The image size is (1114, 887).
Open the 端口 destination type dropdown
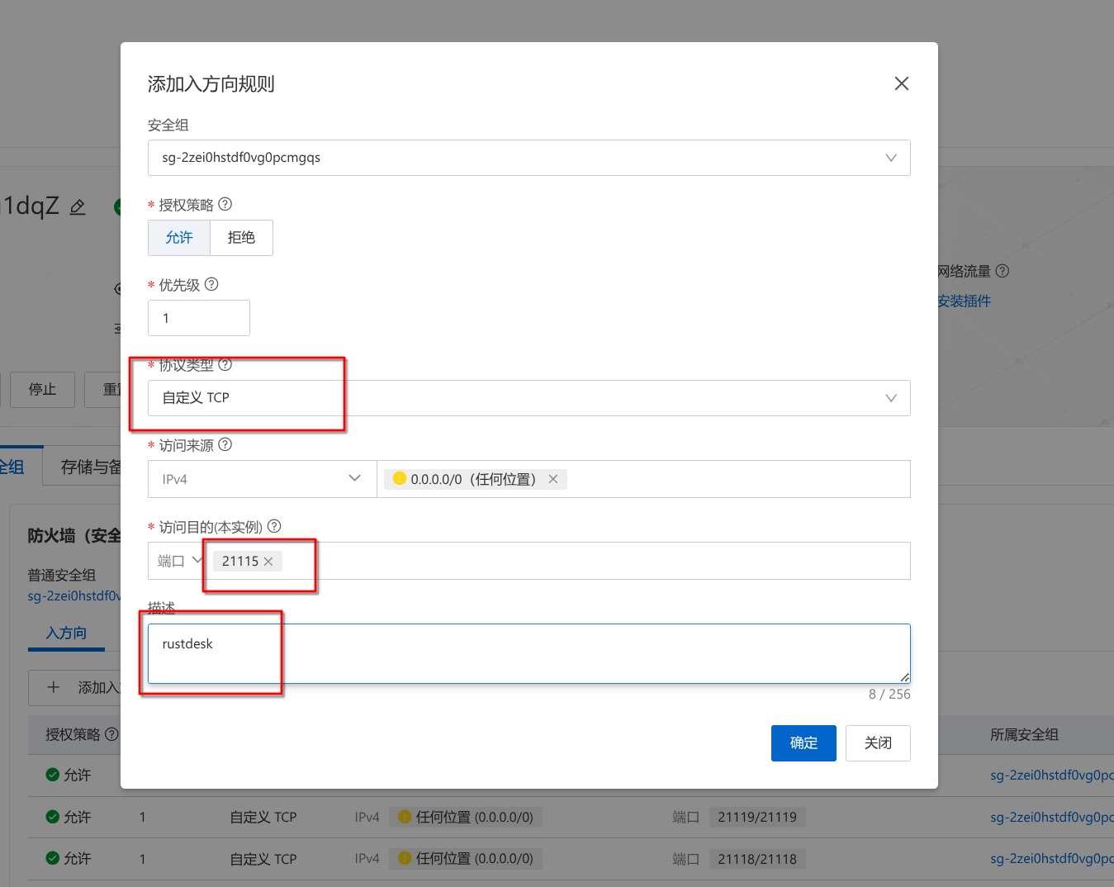pyautogui.click(x=178, y=561)
